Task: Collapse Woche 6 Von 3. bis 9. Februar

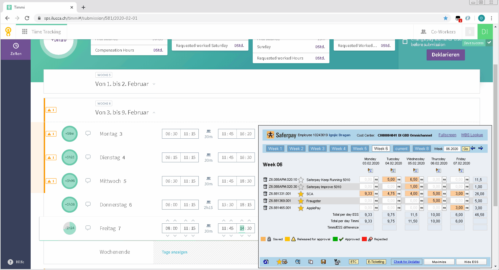Action: (x=154, y=113)
